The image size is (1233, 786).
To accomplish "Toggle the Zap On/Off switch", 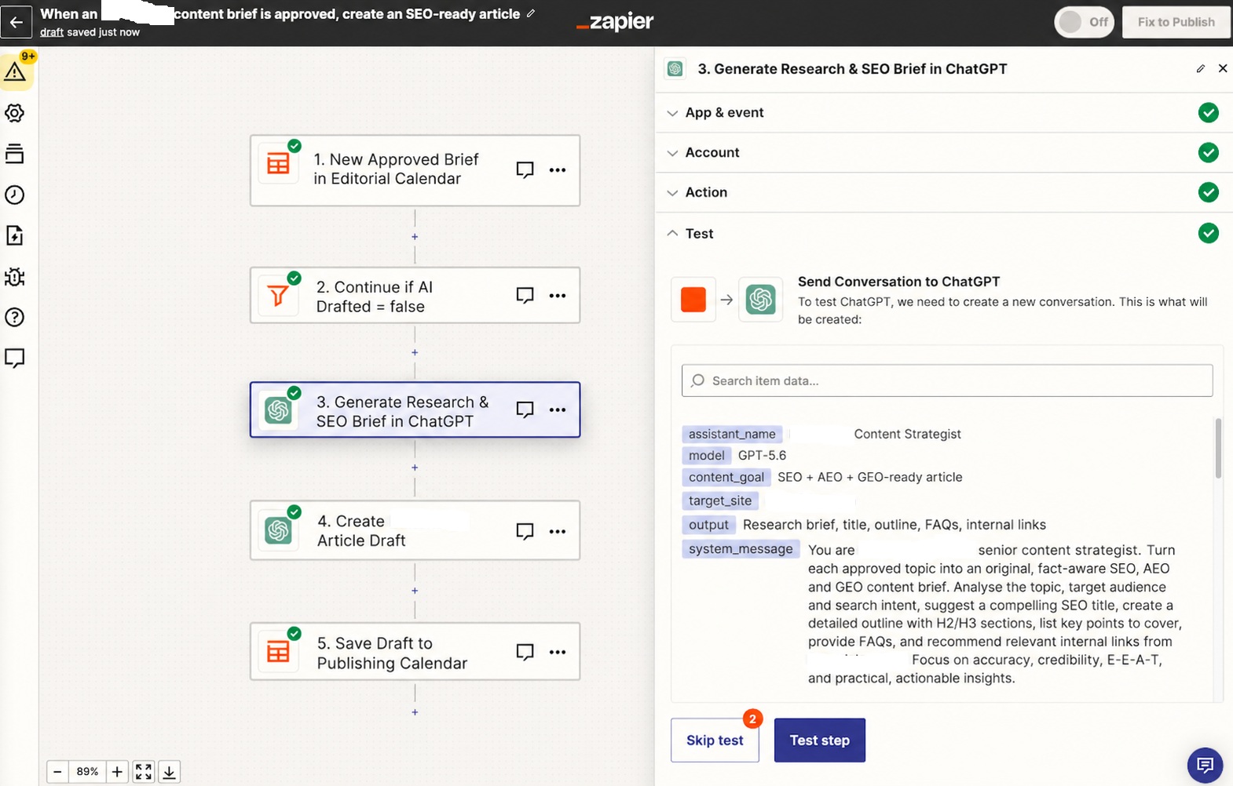I will coord(1084,22).
